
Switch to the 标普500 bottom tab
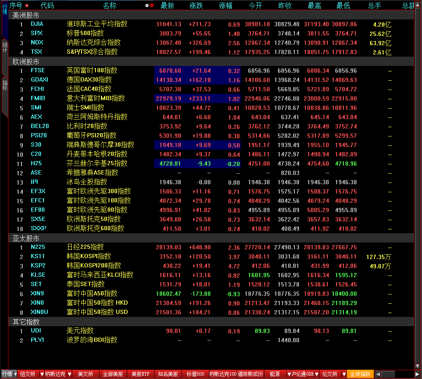click(196, 374)
